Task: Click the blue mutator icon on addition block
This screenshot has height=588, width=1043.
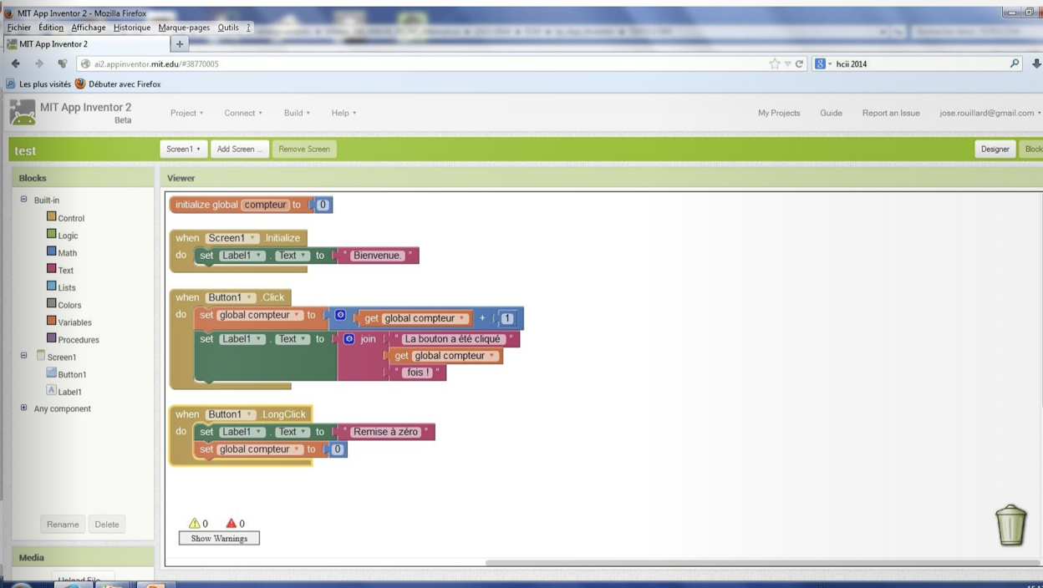Action: (x=340, y=316)
